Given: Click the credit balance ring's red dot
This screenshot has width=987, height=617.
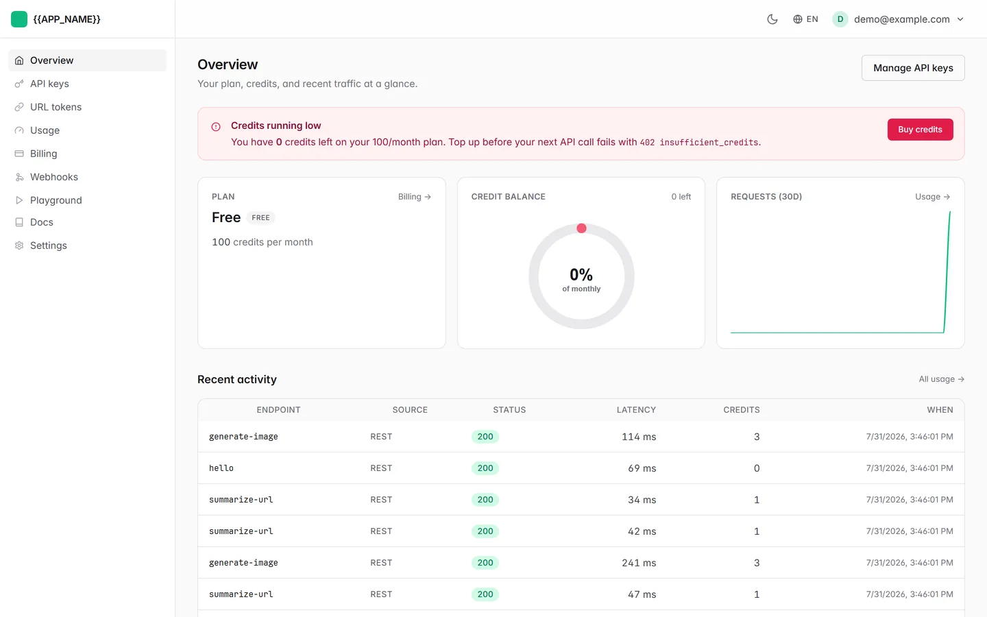Looking at the screenshot, I should pyautogui.click(x=581, y=228).
